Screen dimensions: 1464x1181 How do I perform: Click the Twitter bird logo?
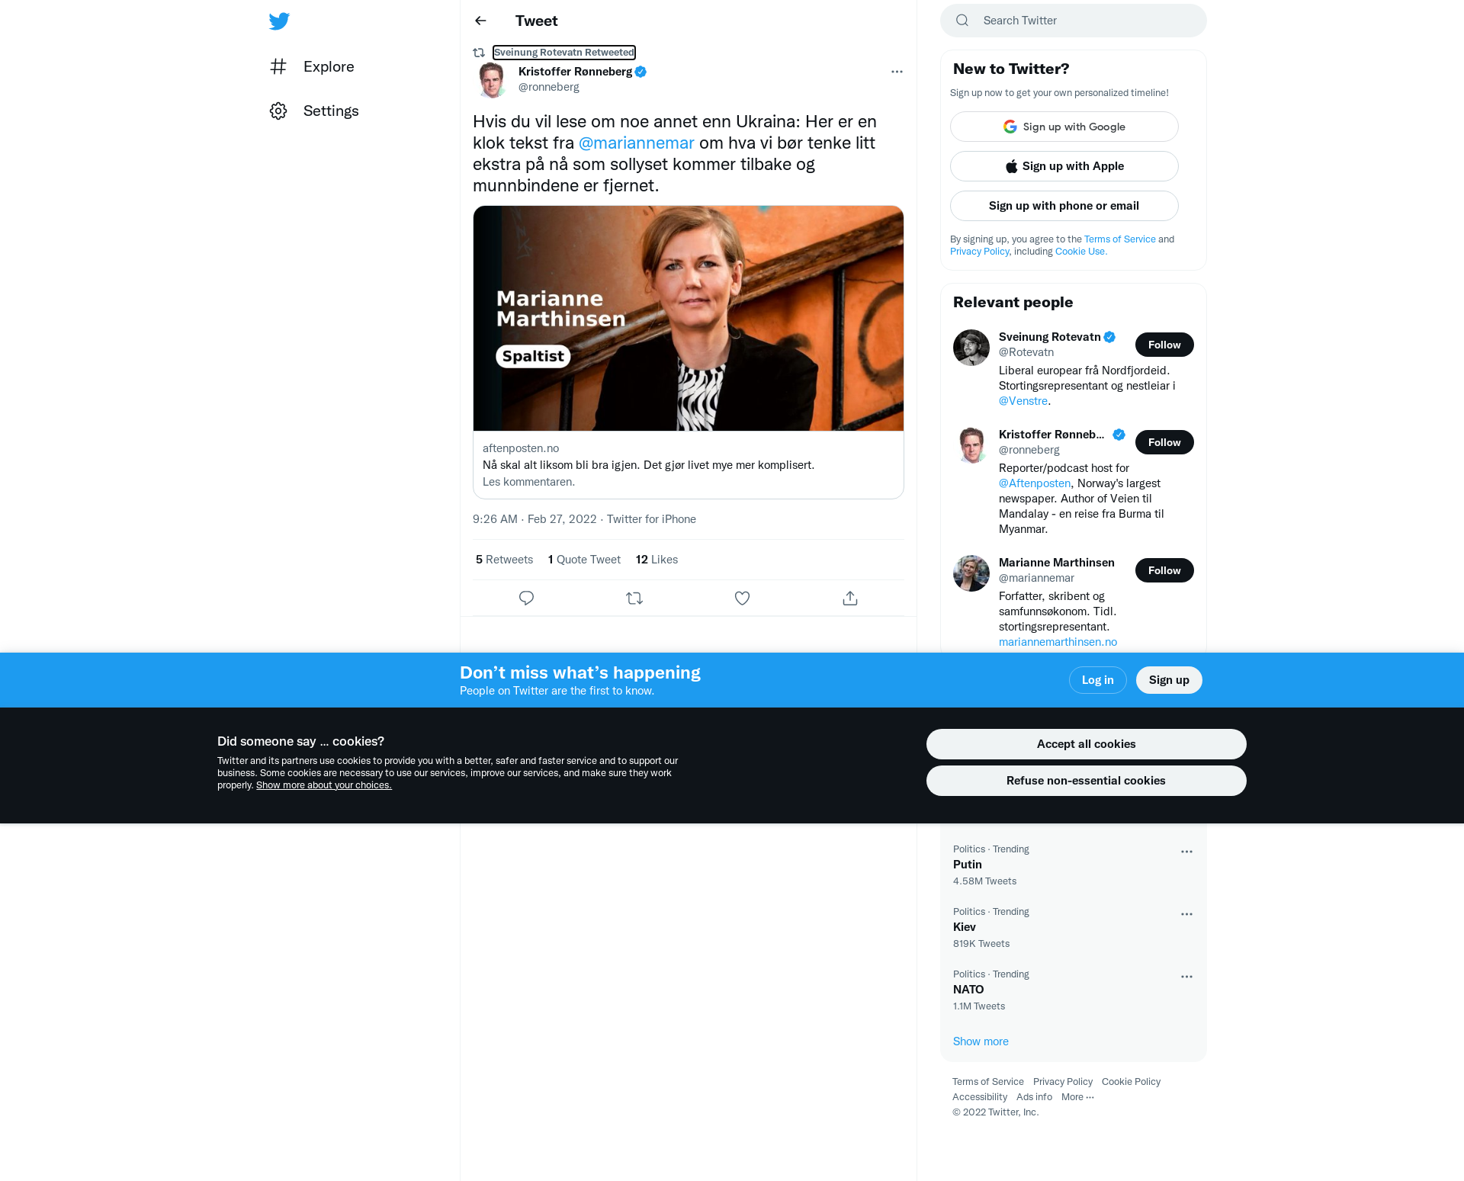point(279,21)
